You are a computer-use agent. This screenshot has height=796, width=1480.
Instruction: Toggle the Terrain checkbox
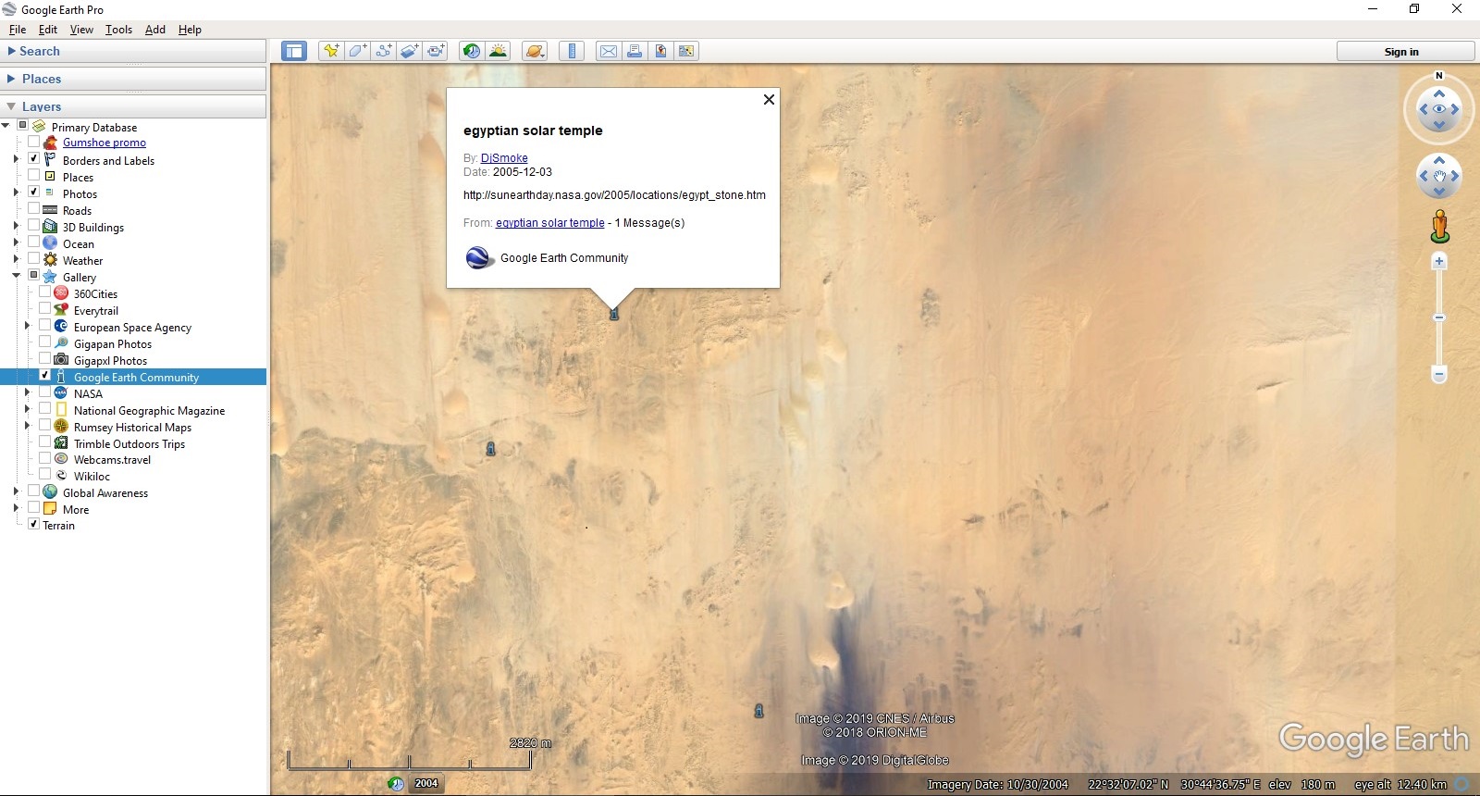pos(34,524)
